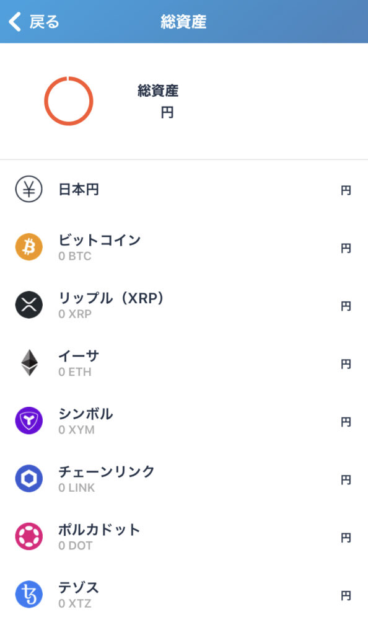Tap the orange total assets ring chart
The height and width of the screenshot is (635, 368).
click(x=69, y=101)
